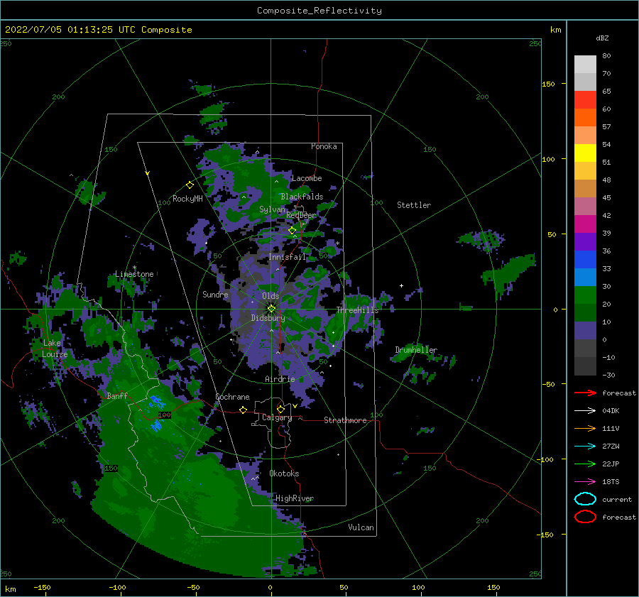Click the Airdrie city label
This screenshot has height=597, width=639.
click(280, 379)
